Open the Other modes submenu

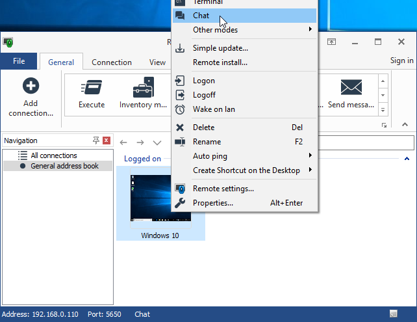click(244, 30)
